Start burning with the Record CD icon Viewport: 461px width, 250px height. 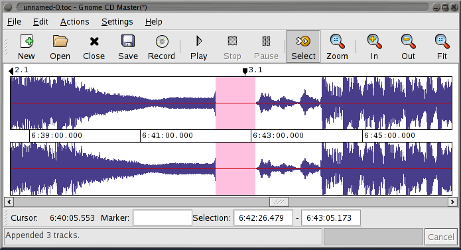tap(161, 46)
